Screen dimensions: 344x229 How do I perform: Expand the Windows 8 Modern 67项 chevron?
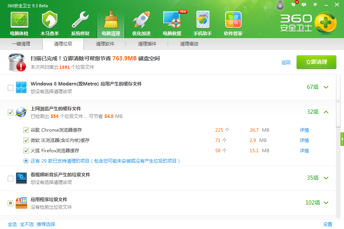pyautogui.click(x=326, y=87)
